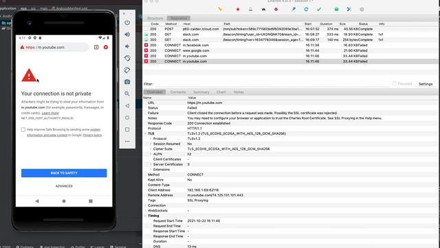This screenshot has width=440, height=248.
Task: Select the p60-caldav.icloud.com POST row
Action: (290, 29)
